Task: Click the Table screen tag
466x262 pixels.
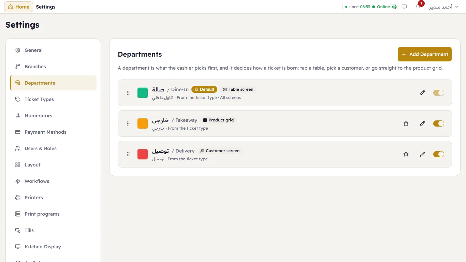Action: (x=238, y=89)
